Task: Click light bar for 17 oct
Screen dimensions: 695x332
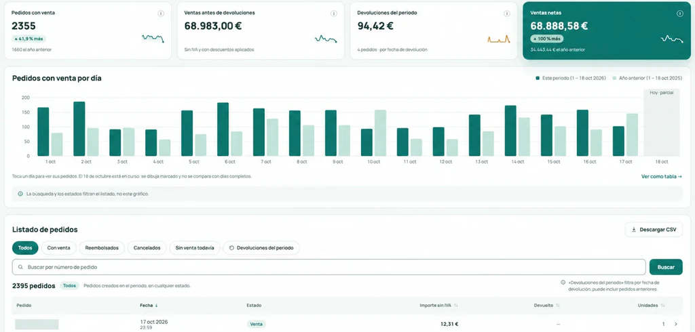Action: (x=632, y=135)
